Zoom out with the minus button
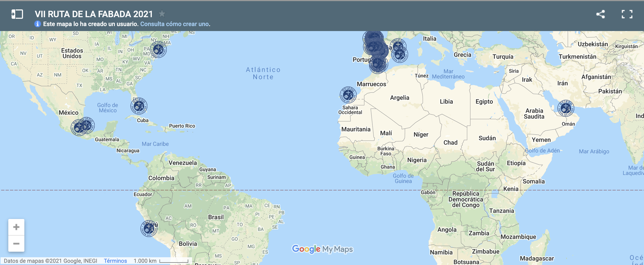Viewport: 644px width, 265px height. 16,244
